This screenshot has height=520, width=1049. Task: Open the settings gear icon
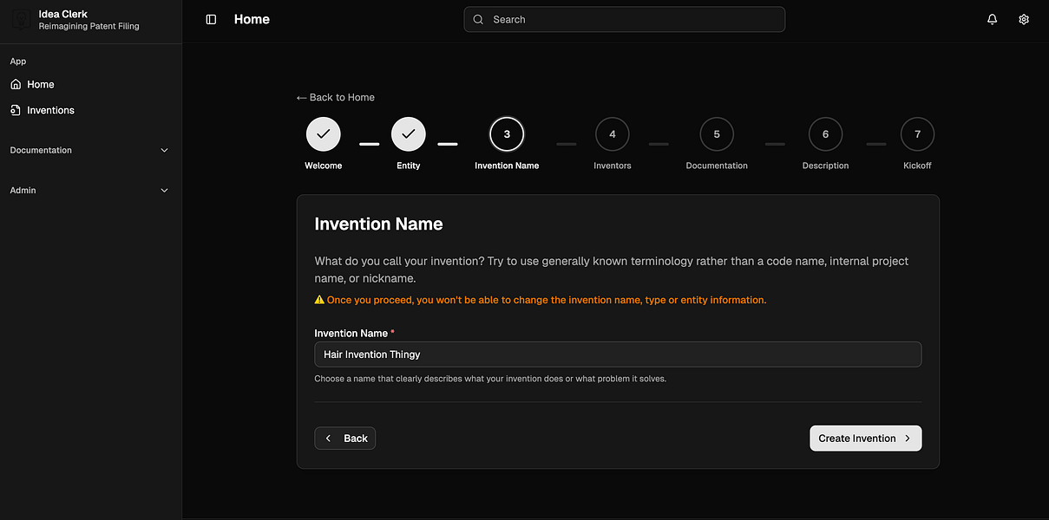coord(1024,19)
